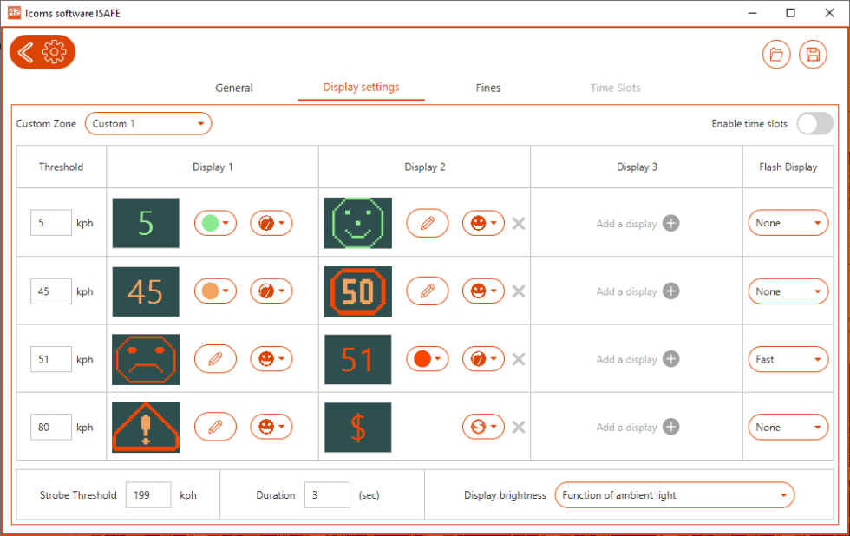Switch to the Fines tab

[487, 88]
